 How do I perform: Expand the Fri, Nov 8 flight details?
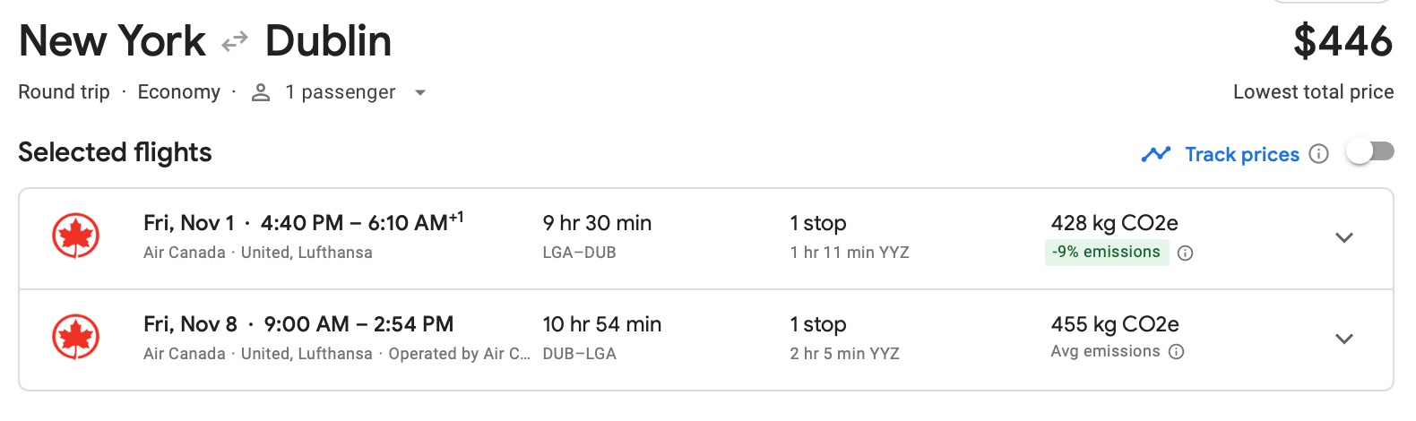(1343, 339)
